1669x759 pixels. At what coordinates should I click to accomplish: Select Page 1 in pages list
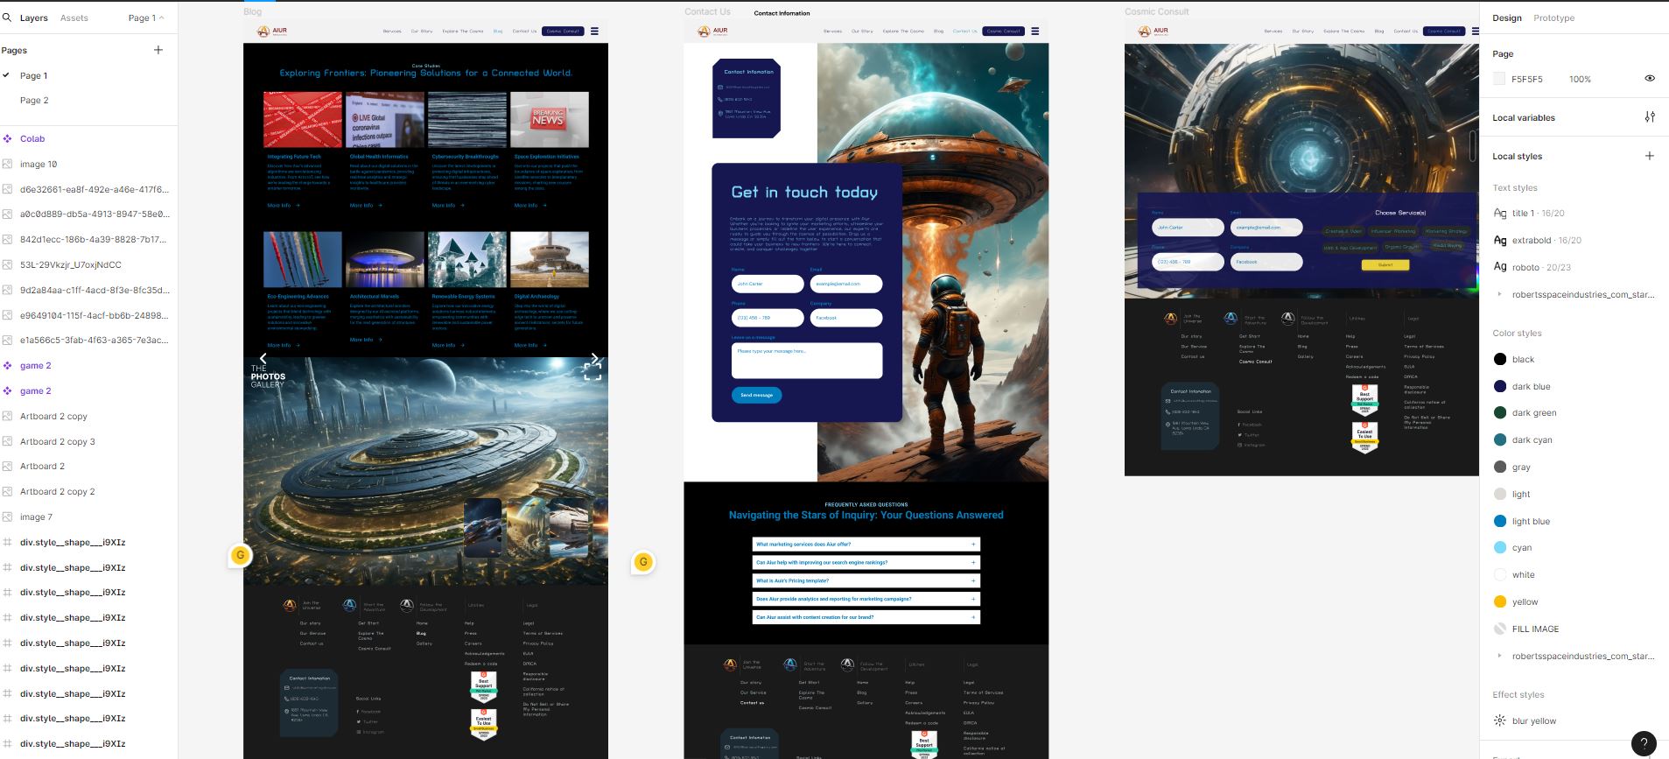(34, 76)
